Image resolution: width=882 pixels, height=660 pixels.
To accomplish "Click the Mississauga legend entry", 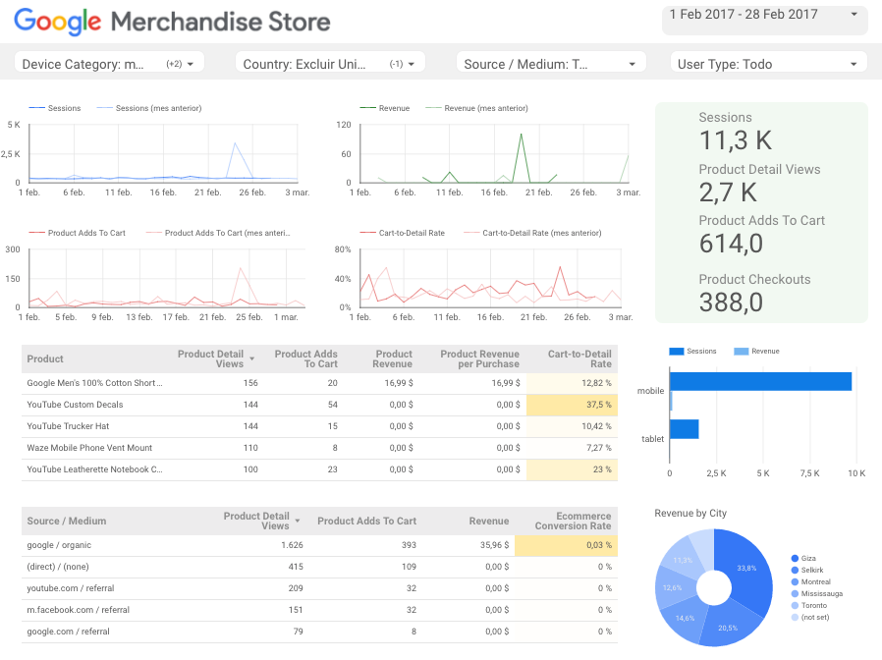I will [817, 593].
